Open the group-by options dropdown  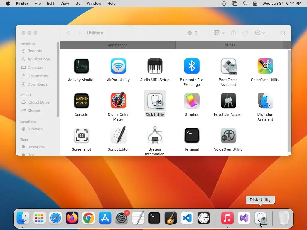219,33
